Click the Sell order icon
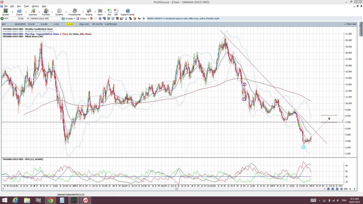Image resolution: width=363 pixels, height=204 pixels. point(116,12)
